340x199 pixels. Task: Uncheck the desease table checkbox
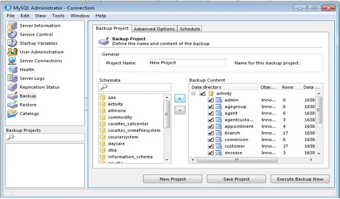(210, 153)
